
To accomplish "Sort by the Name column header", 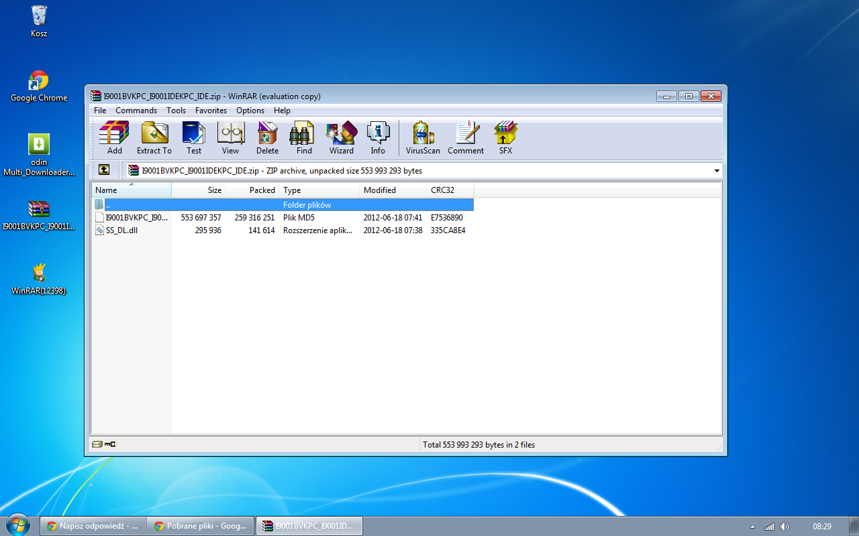I will [x=132, y=190].
